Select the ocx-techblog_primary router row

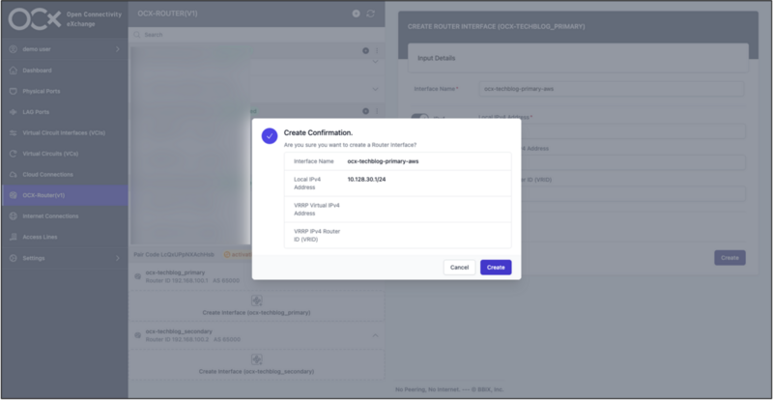click(256, 276)
